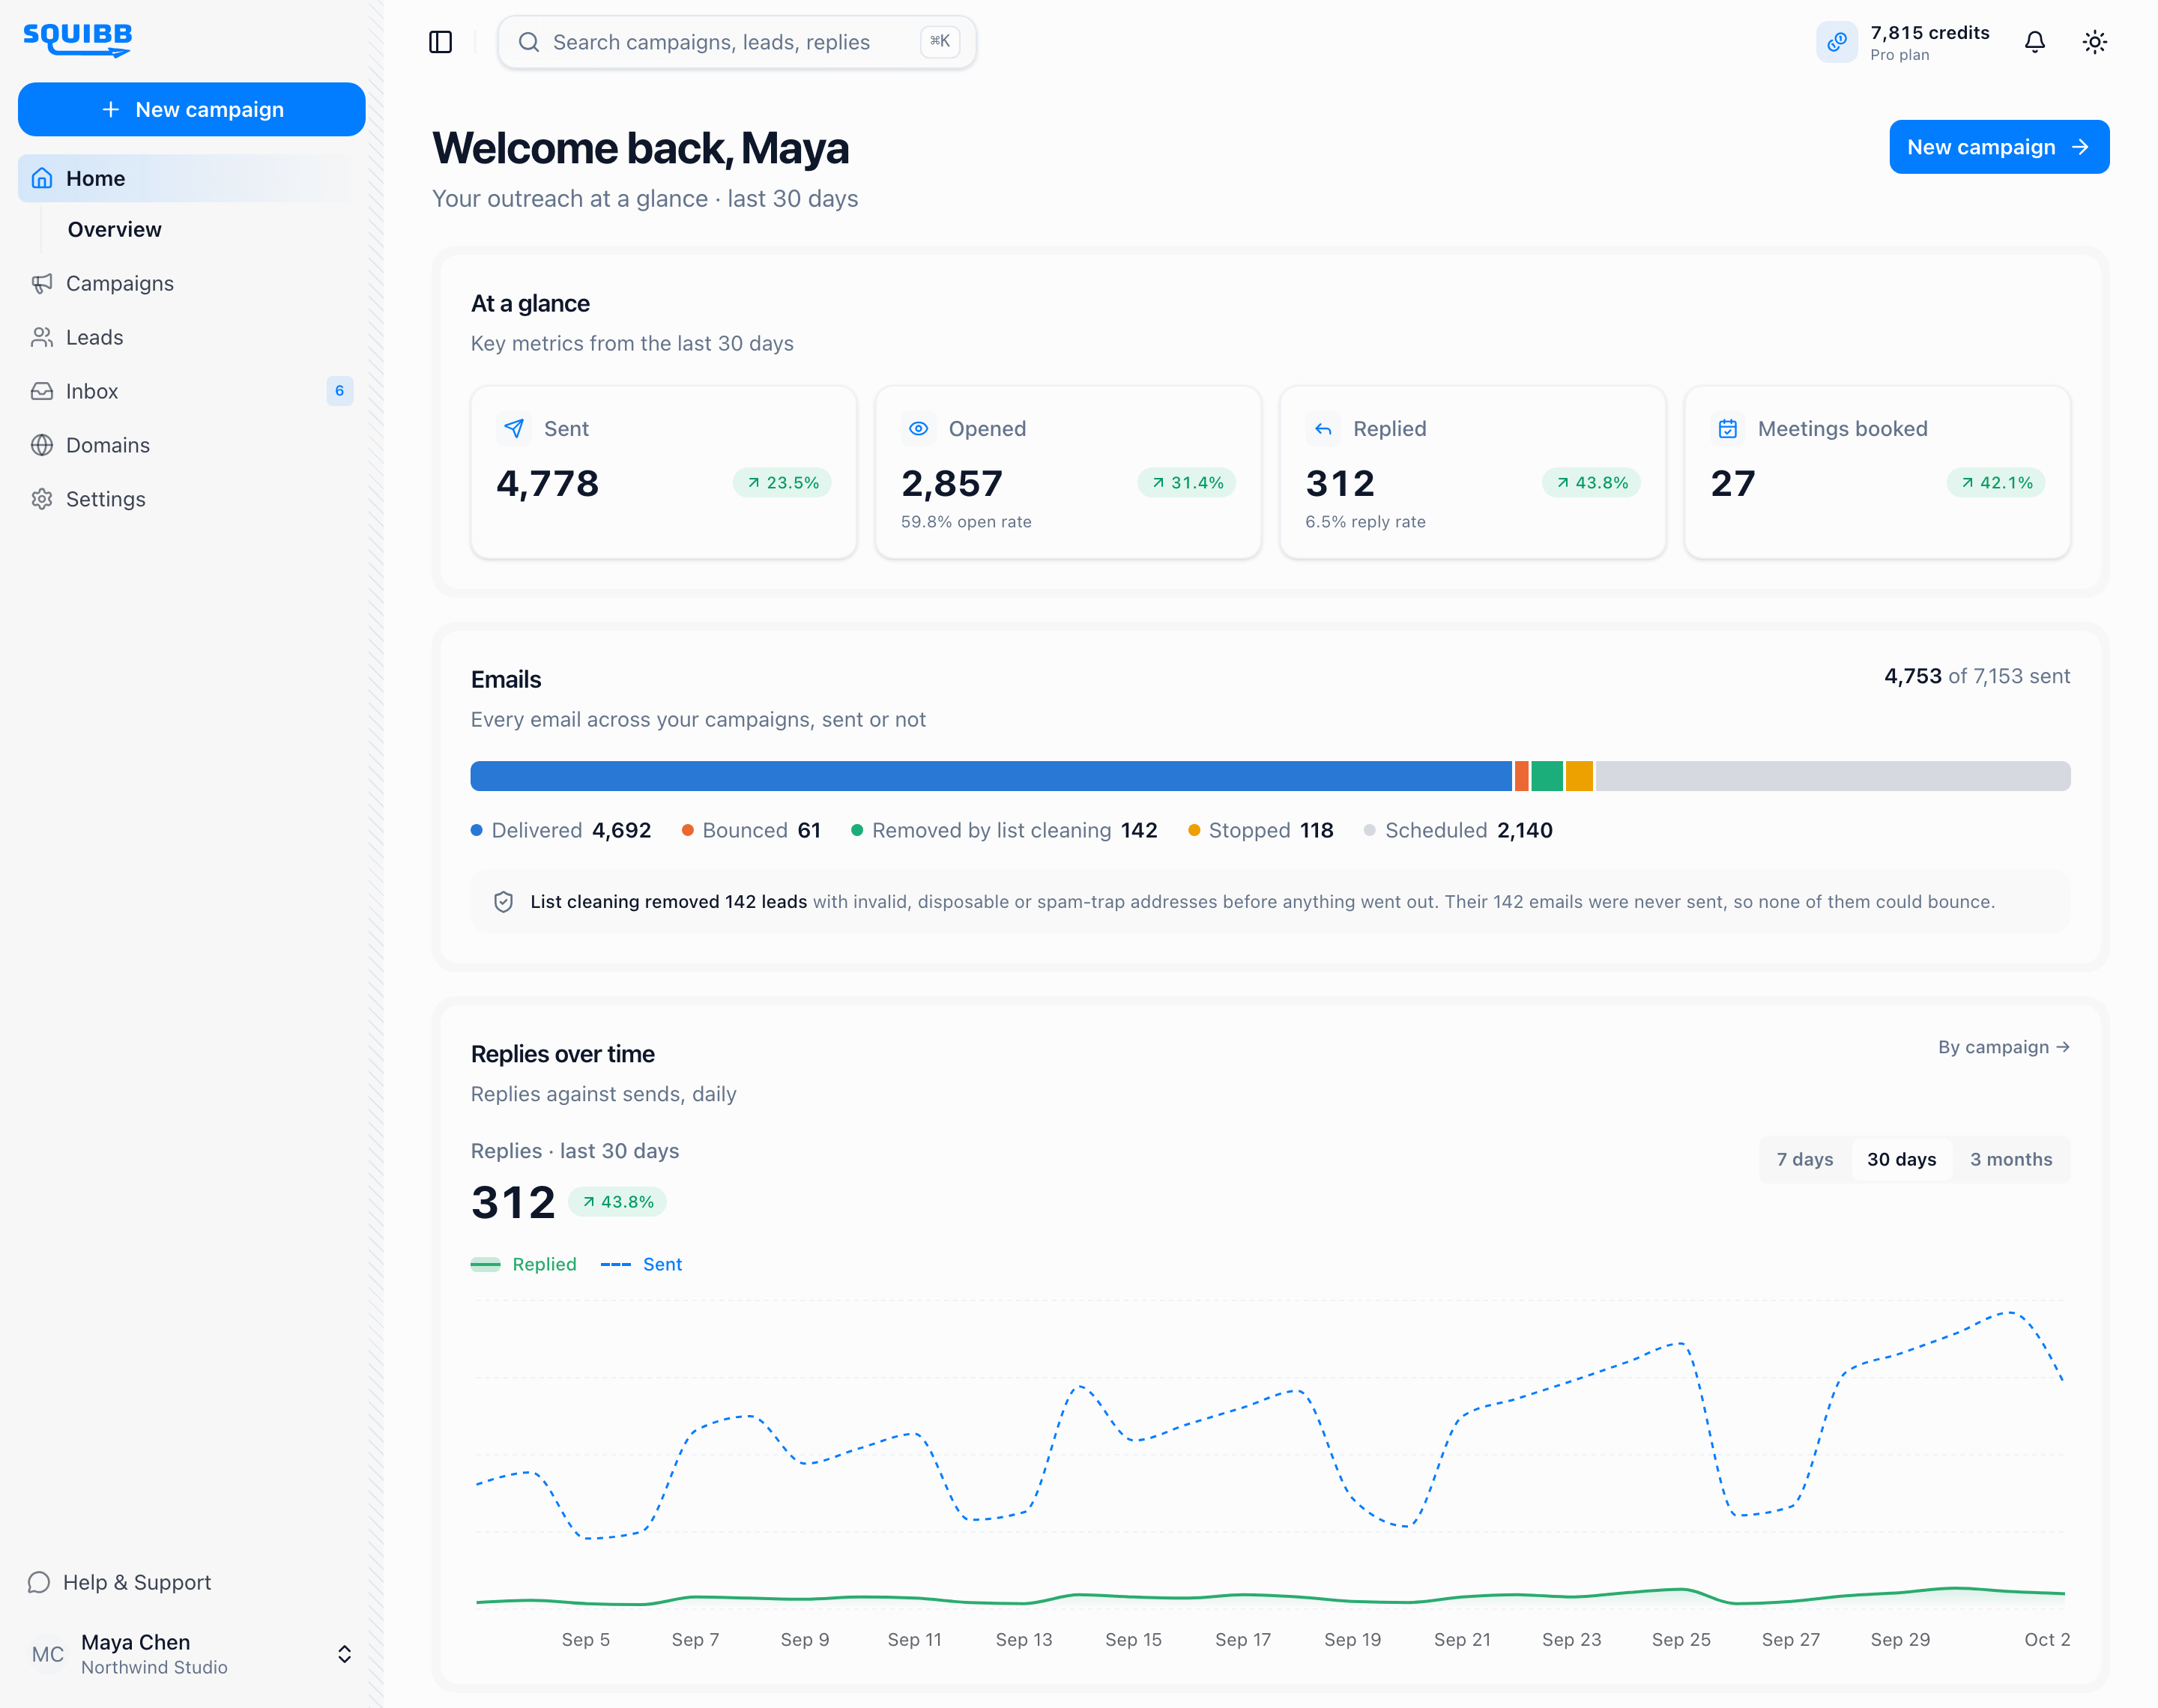Click the Opened eye icon
The width and height of the screenshot is (2158, 1708).
point(918,429)
